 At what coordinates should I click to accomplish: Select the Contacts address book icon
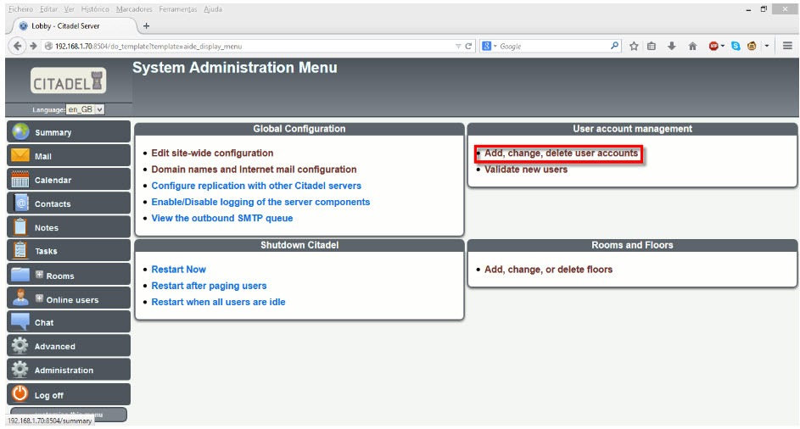pyautogui.click(x=20, y=203)
